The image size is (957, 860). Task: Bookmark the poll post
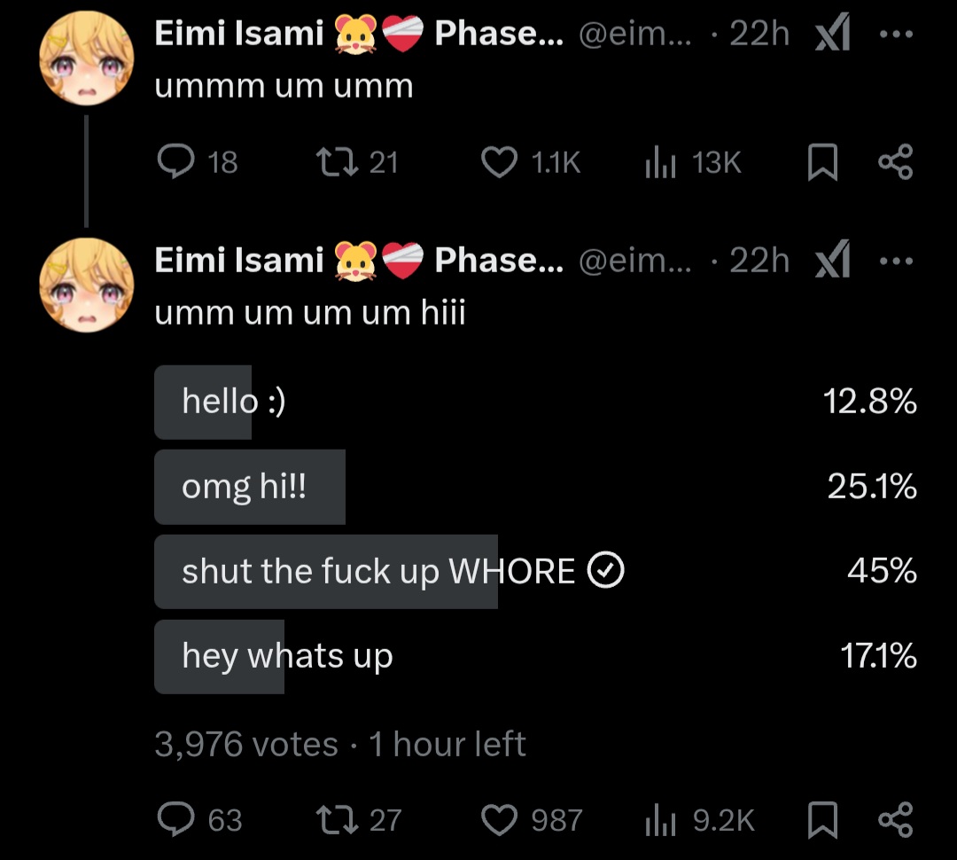tap(823, 820)
